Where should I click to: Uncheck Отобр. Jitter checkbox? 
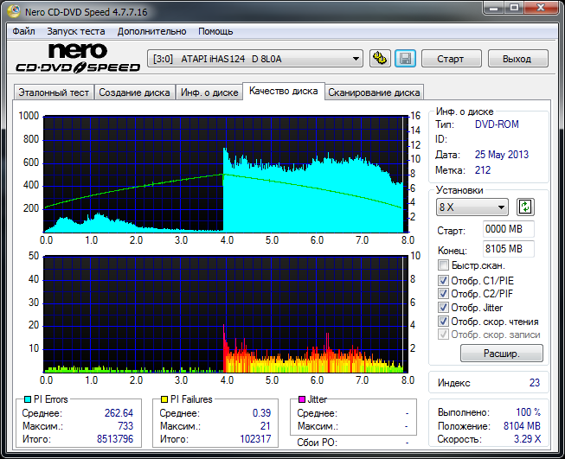443,308
